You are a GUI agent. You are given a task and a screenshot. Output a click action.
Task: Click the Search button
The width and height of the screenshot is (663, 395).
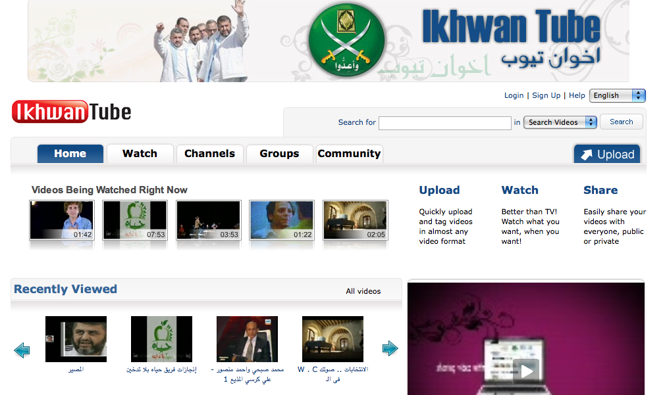(621, 122)
